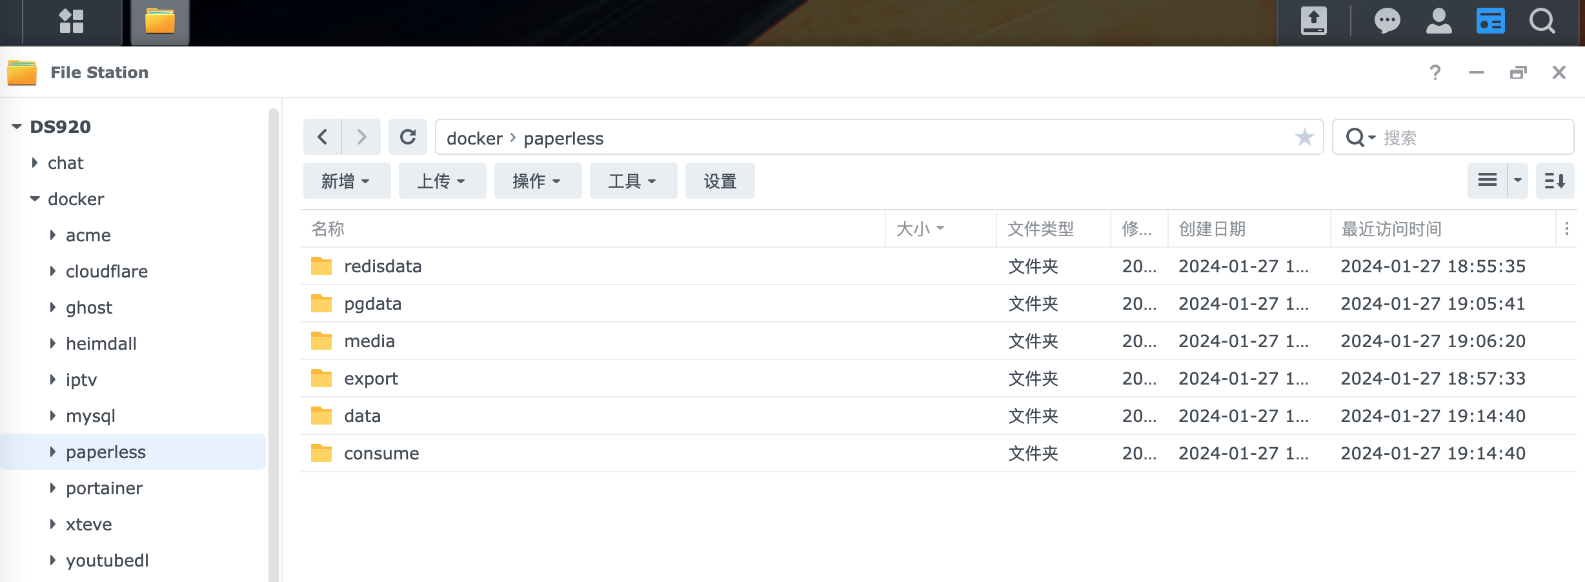Sort by the 创建日期 column header
The width and height of the screenshot is (1585, 582).
pyautogui.click(x=1249, y=228)
